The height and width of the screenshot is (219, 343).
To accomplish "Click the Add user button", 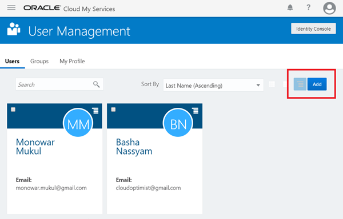I will [x=317, y=84].
